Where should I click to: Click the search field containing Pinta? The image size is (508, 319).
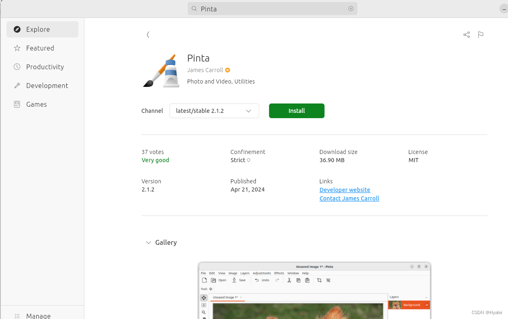(273, 9)
